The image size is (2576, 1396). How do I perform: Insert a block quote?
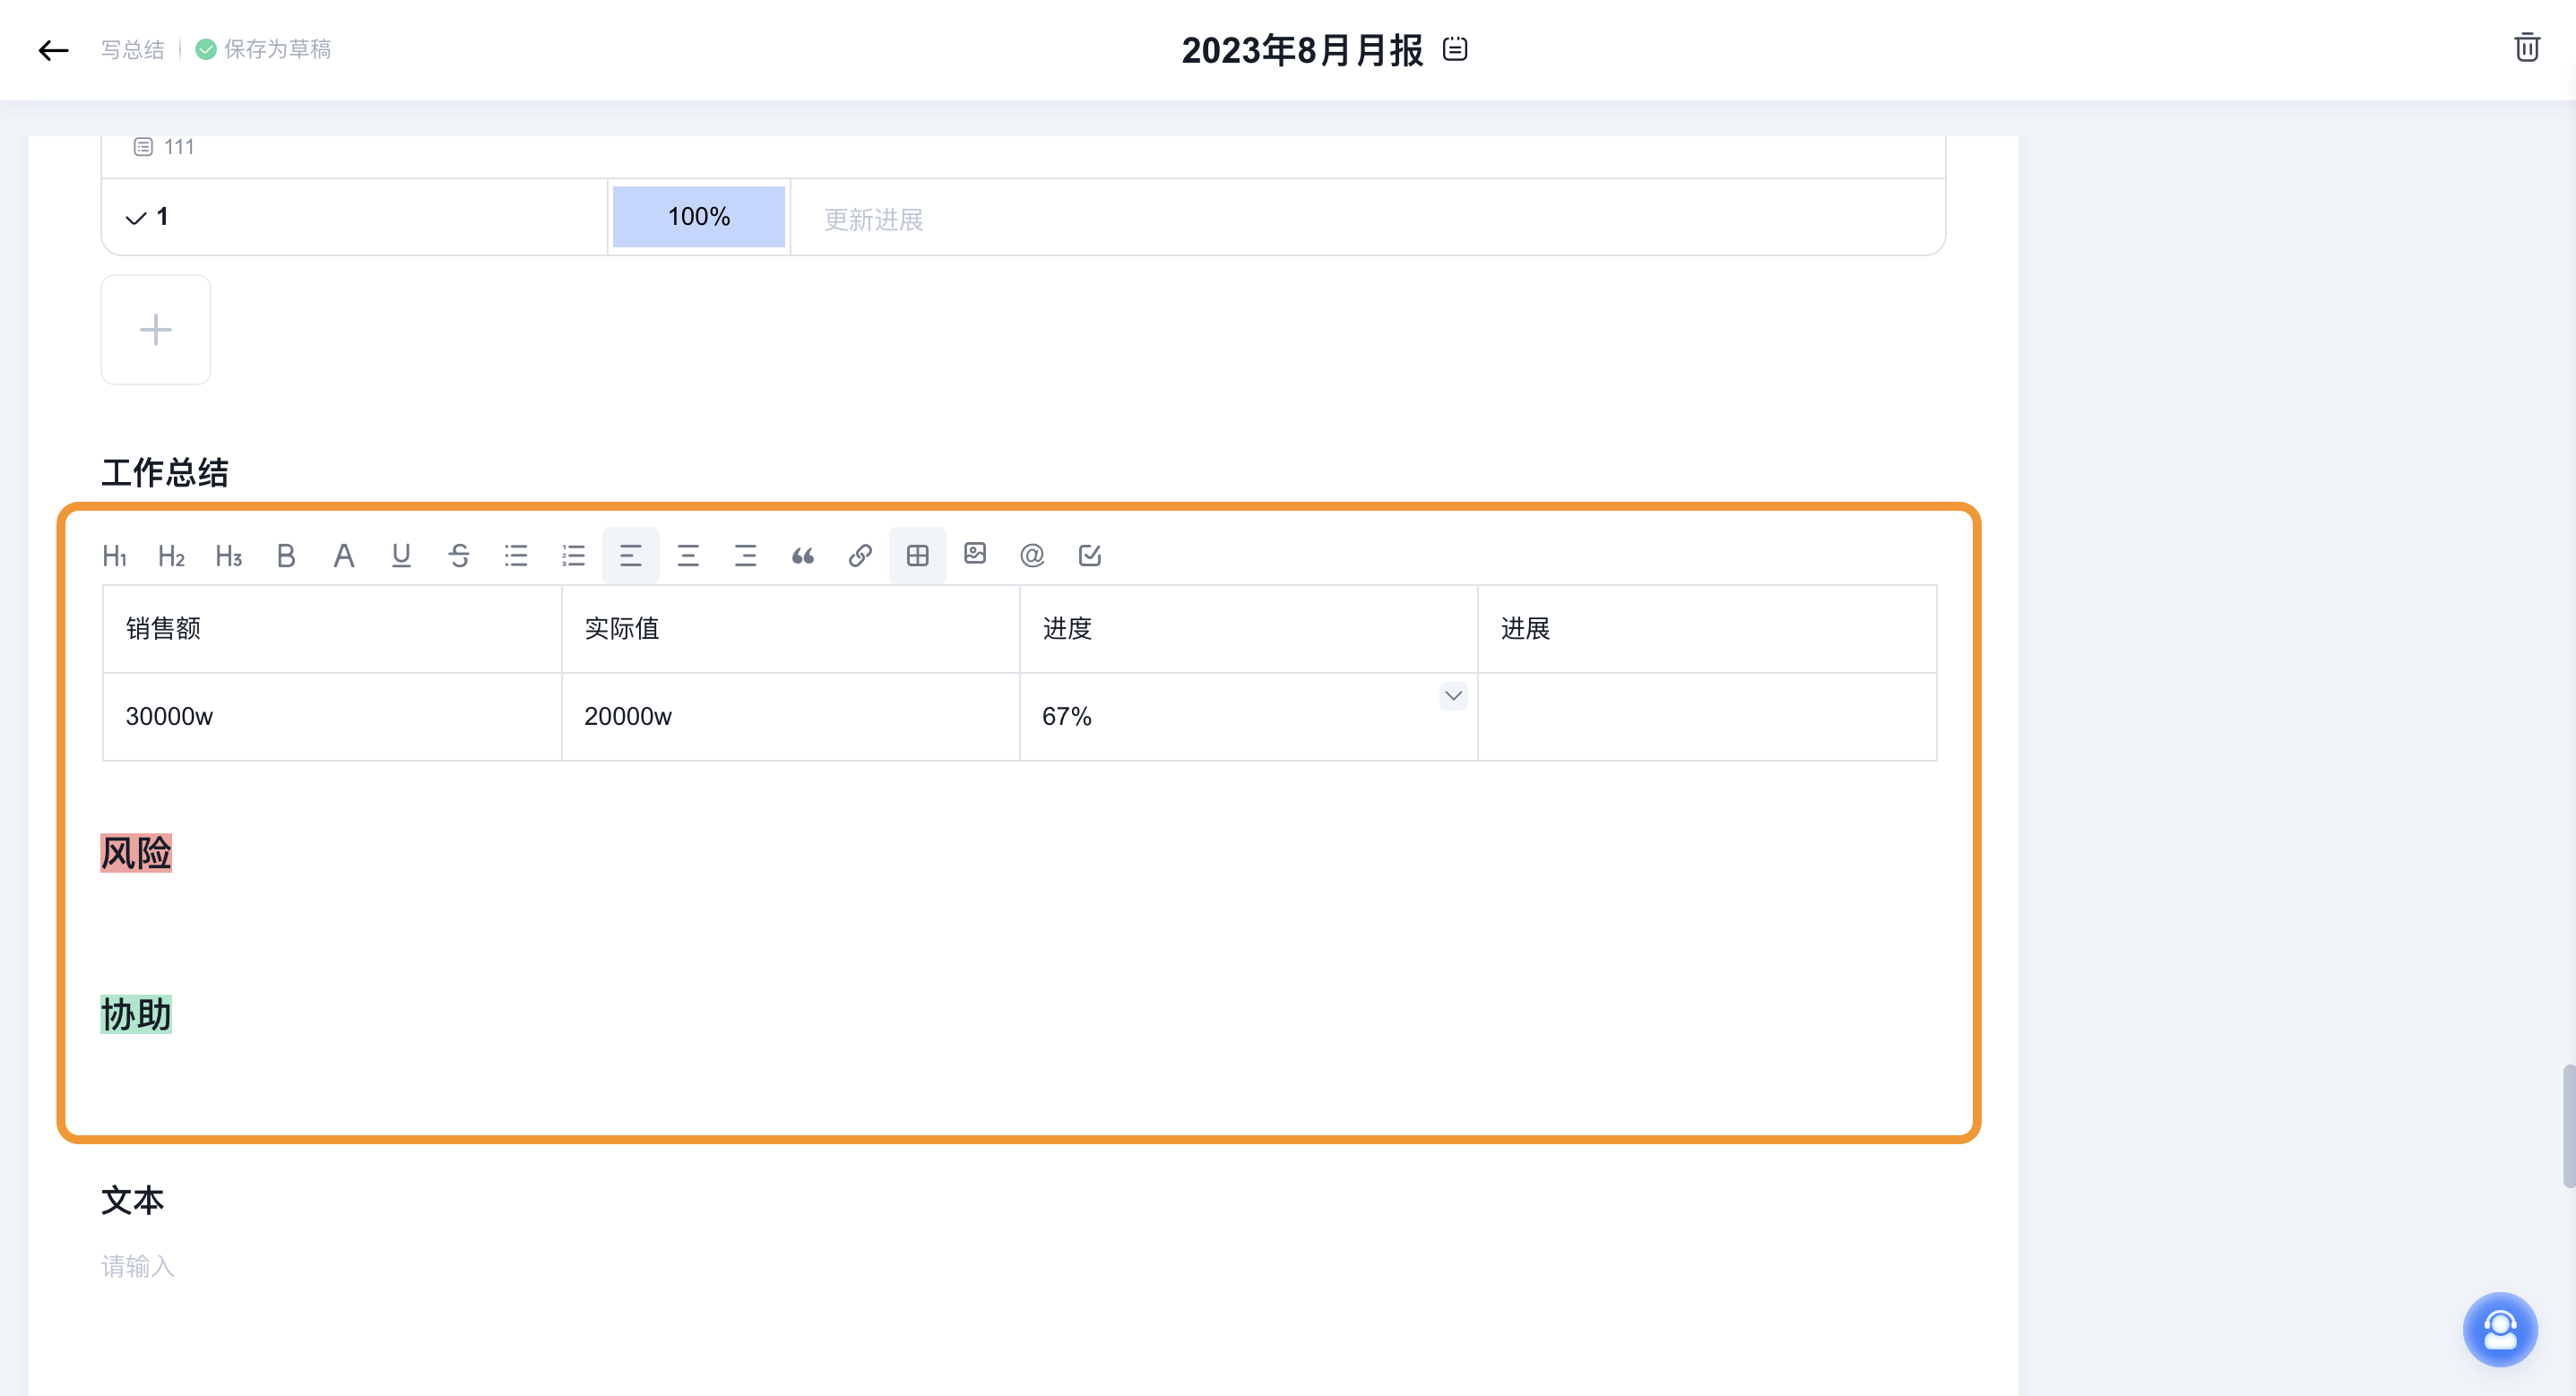click(803, 555)
